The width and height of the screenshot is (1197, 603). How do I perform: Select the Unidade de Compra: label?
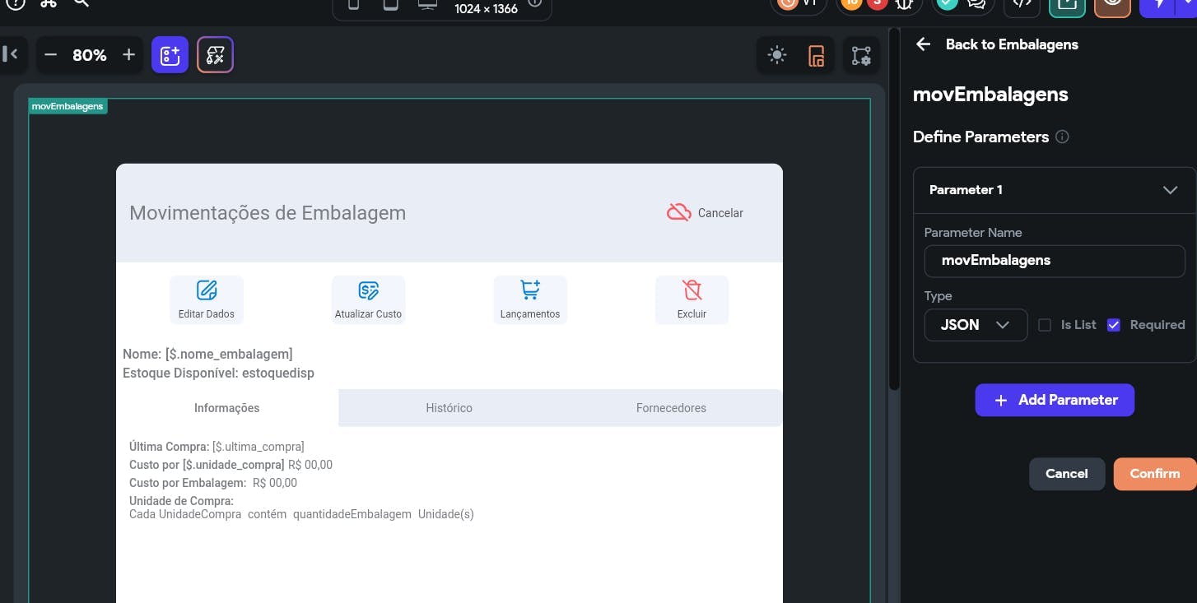tap(181, 501)
